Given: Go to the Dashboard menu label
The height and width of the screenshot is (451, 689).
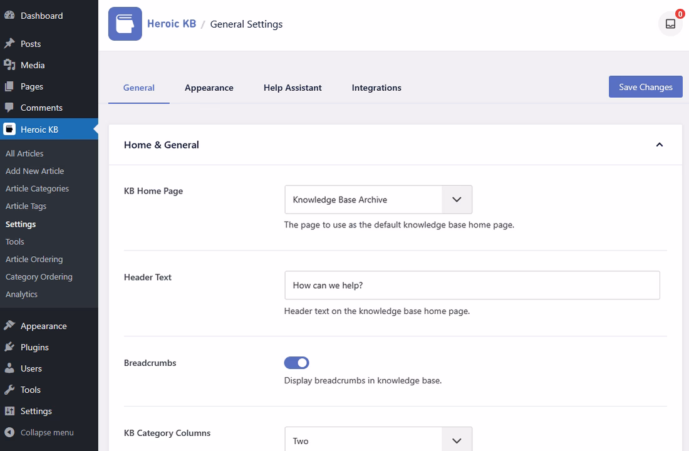Looking at the screenshot, I should pos(42,16).
